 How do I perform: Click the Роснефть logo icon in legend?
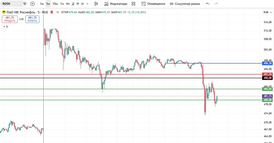[4, 12]
